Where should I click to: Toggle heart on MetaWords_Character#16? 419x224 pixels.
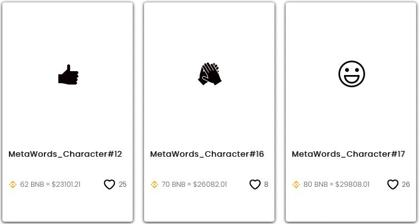pos(255,185)
